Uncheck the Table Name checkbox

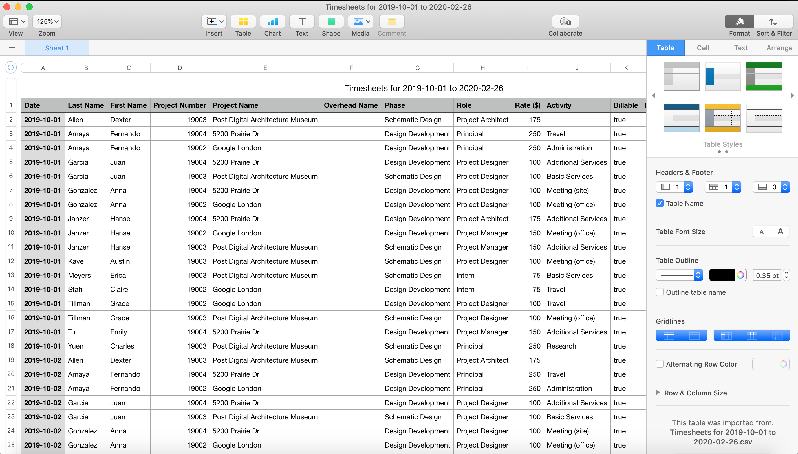click(660, 203)
